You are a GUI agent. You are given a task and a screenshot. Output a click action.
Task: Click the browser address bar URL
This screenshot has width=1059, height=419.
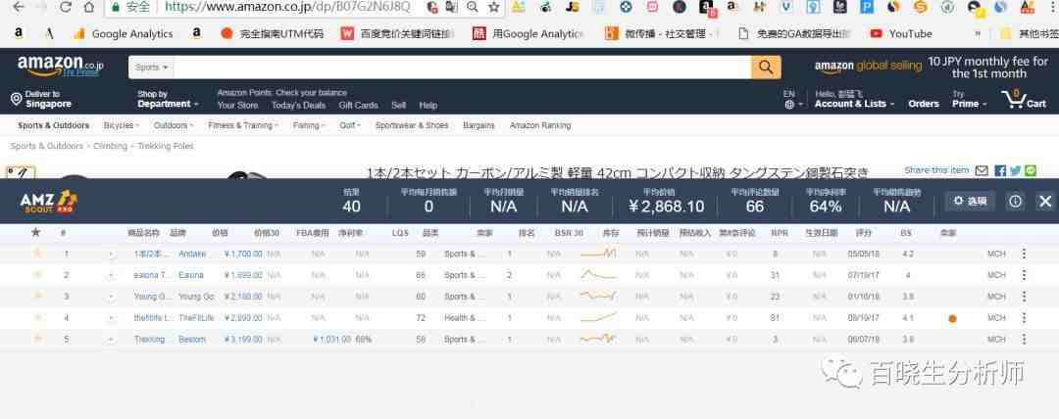[x=287, y=7]
